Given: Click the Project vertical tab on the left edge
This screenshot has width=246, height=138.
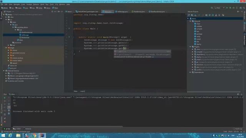Looking at the screenshot, I should pos(1,15).
